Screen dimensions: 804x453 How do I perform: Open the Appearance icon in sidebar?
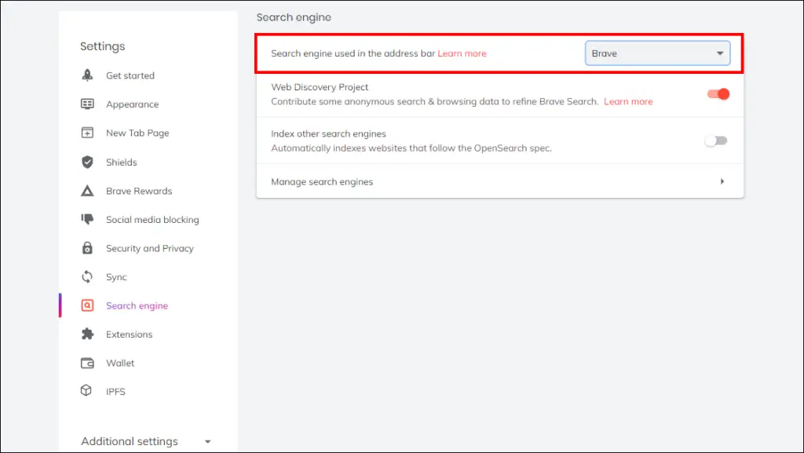click(x=87, y=104)
